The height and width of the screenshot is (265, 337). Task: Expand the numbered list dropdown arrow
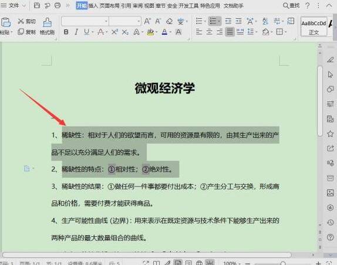(x=219, y=21)
